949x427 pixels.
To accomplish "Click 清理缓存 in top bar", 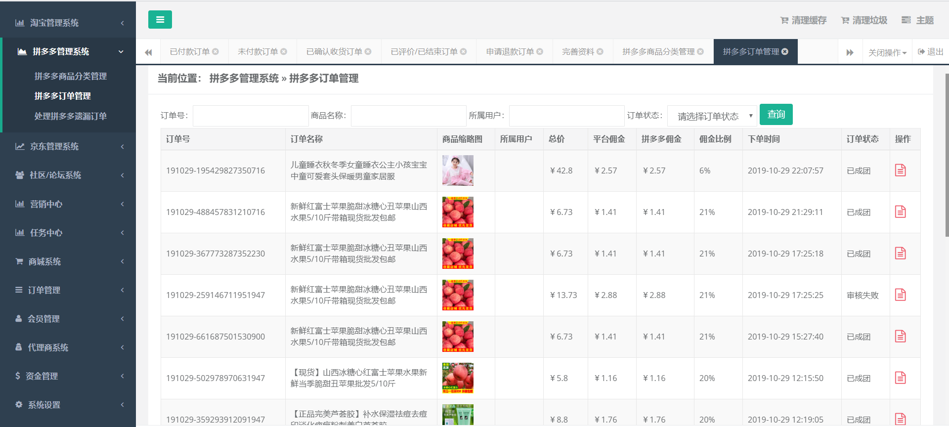I will (x=803, y=20).
